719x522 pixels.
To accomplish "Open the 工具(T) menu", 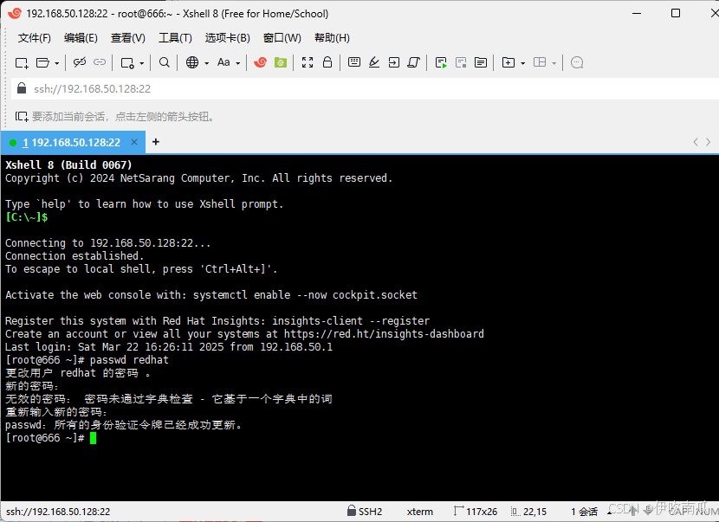I will (x=175, y=38).
